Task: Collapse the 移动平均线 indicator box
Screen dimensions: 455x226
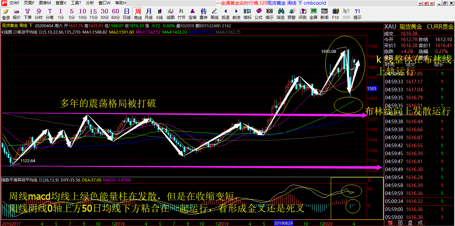Action: coord(15,33)
